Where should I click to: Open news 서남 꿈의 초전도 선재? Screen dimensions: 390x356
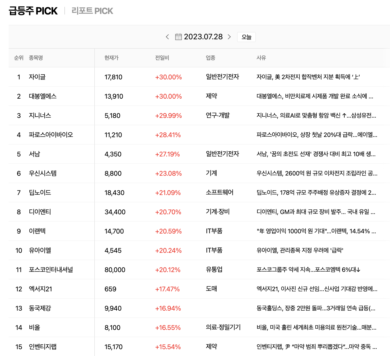[x=316, y=154]
